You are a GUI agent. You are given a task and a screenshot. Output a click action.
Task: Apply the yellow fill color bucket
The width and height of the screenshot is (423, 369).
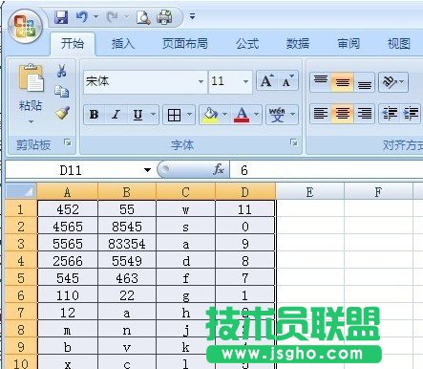tap(210, 115)
